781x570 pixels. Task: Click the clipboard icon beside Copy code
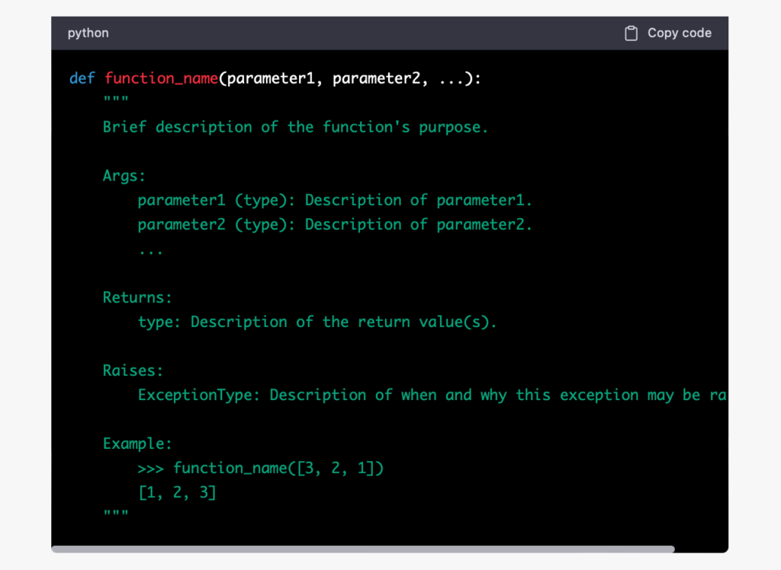pos(631,34)
